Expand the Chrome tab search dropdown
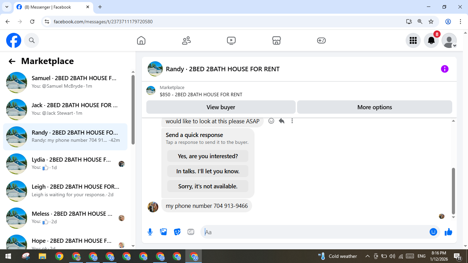Image resolution: width=468 pixels, height=263 pixels. [7, 7]
